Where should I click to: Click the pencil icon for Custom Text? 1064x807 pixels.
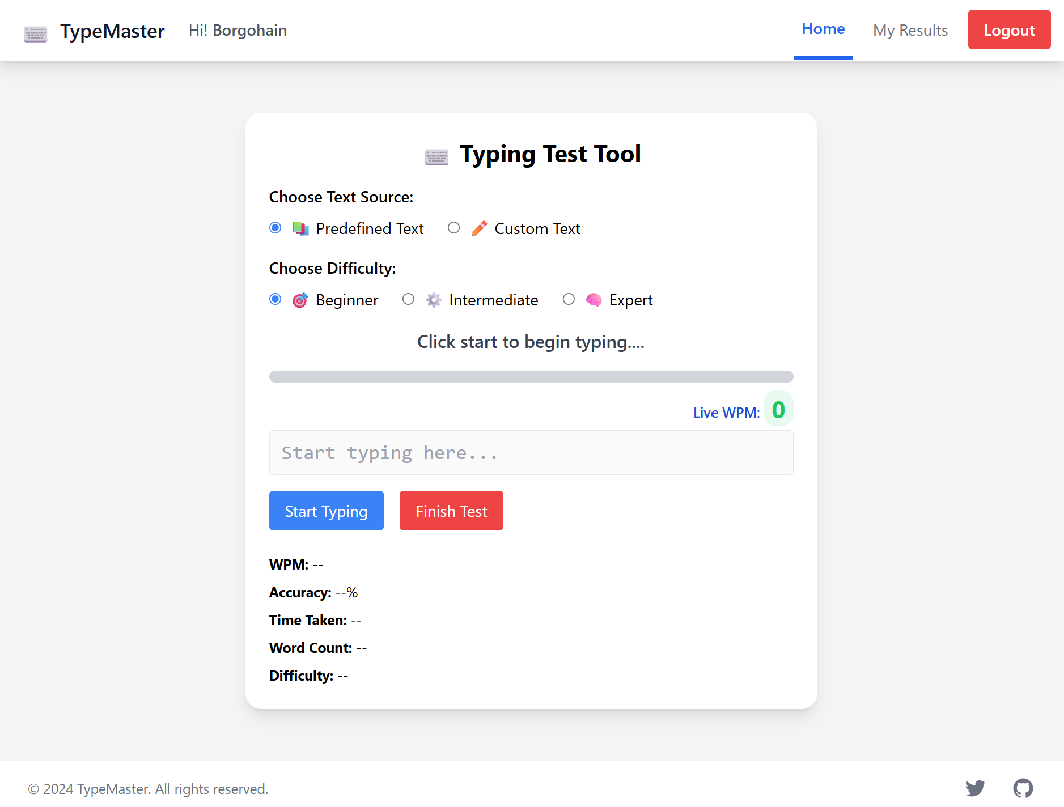pos(479,229)
